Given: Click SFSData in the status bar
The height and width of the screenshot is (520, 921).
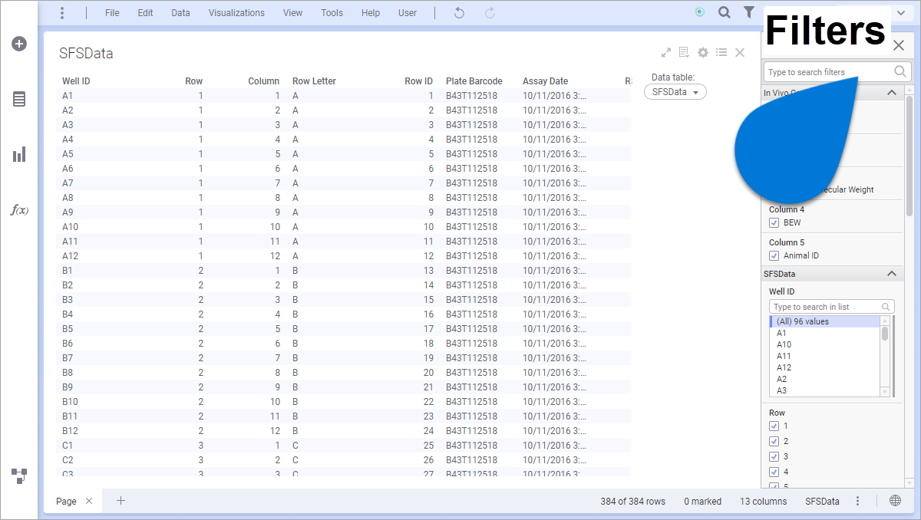Looking at the screenshot, I should pos(822,501).
